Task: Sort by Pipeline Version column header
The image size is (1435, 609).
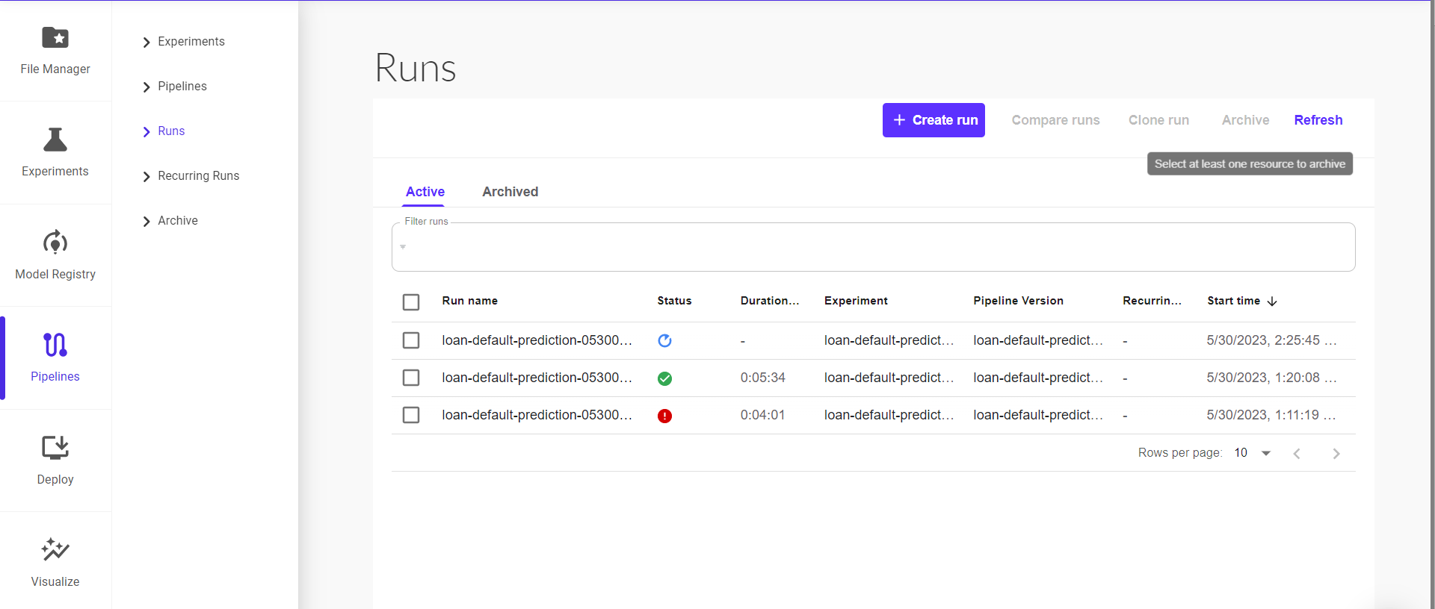Action: pos(1018,301)
